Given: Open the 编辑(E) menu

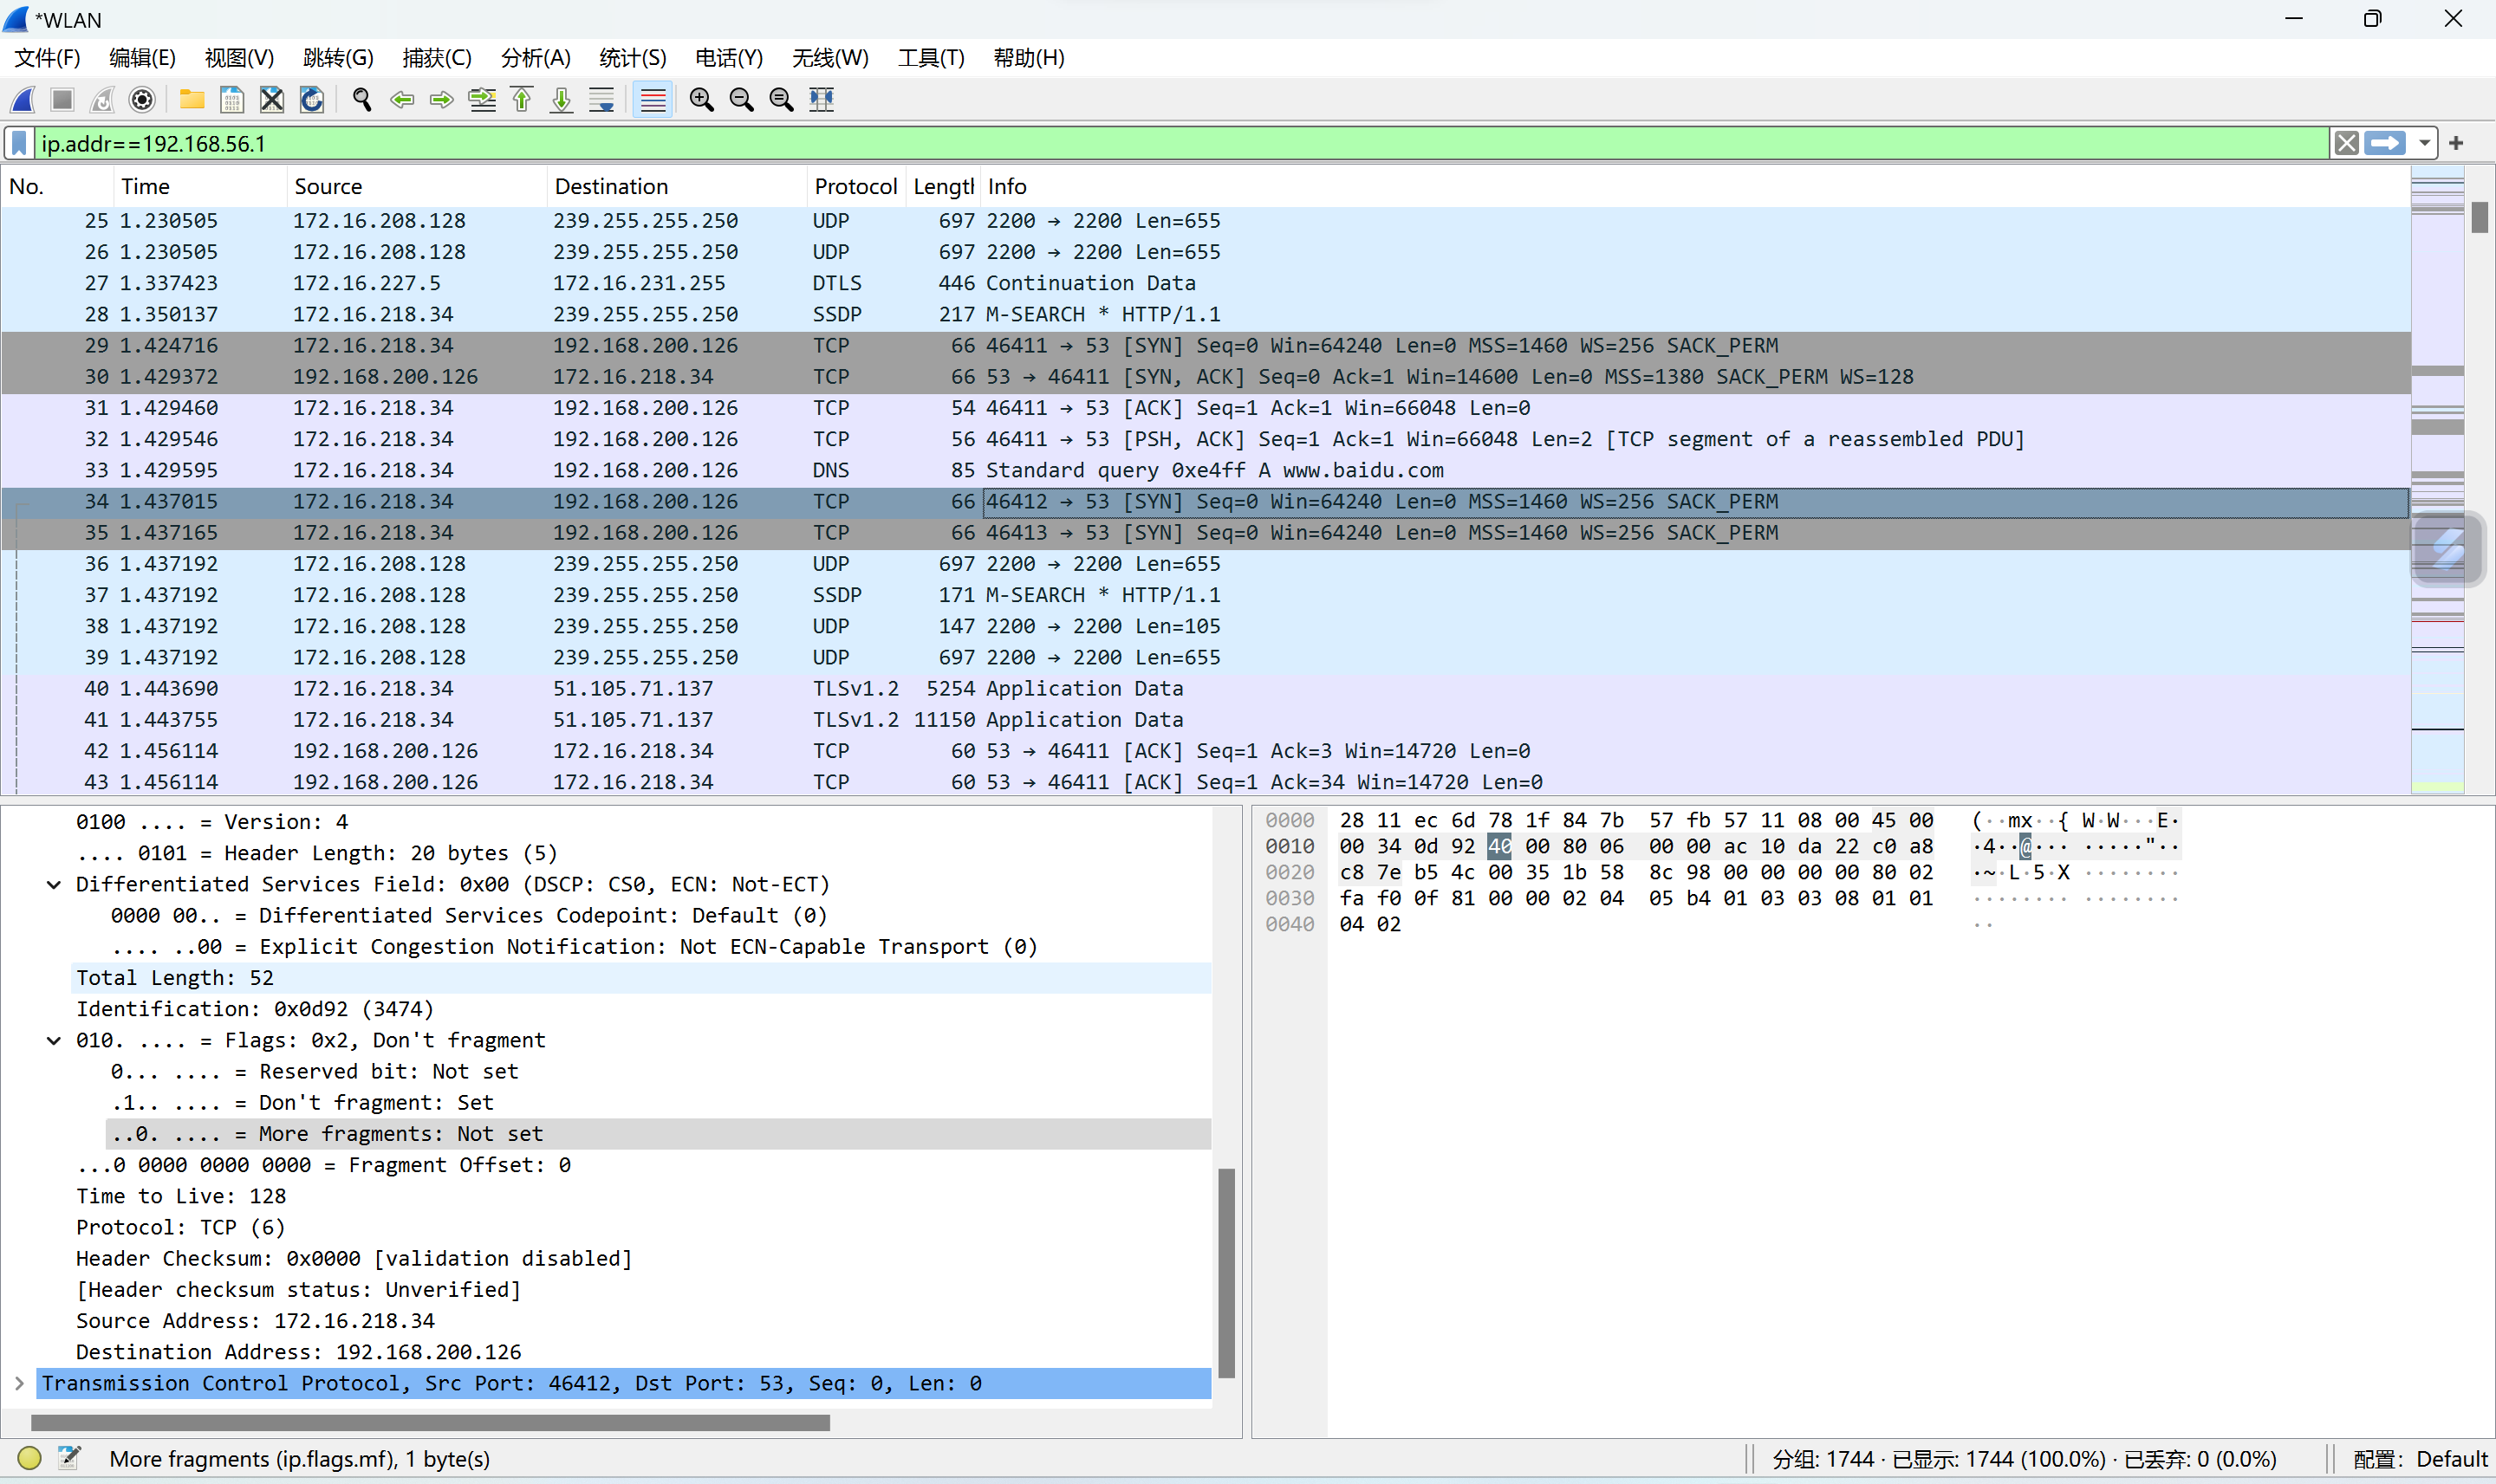Looking at the screenshot, I should coord(142,58).
